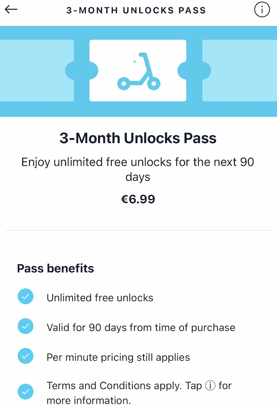This screenshot has width=277, height=409.
Task: Tap the inline info icon after 'Tap'
Action: click(x=211, y=385)
